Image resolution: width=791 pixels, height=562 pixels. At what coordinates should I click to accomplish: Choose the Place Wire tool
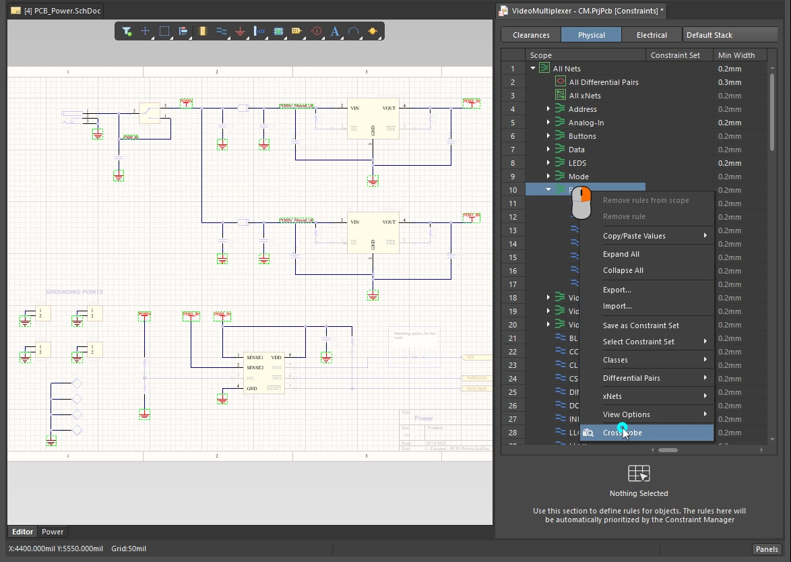coord(221,31)
